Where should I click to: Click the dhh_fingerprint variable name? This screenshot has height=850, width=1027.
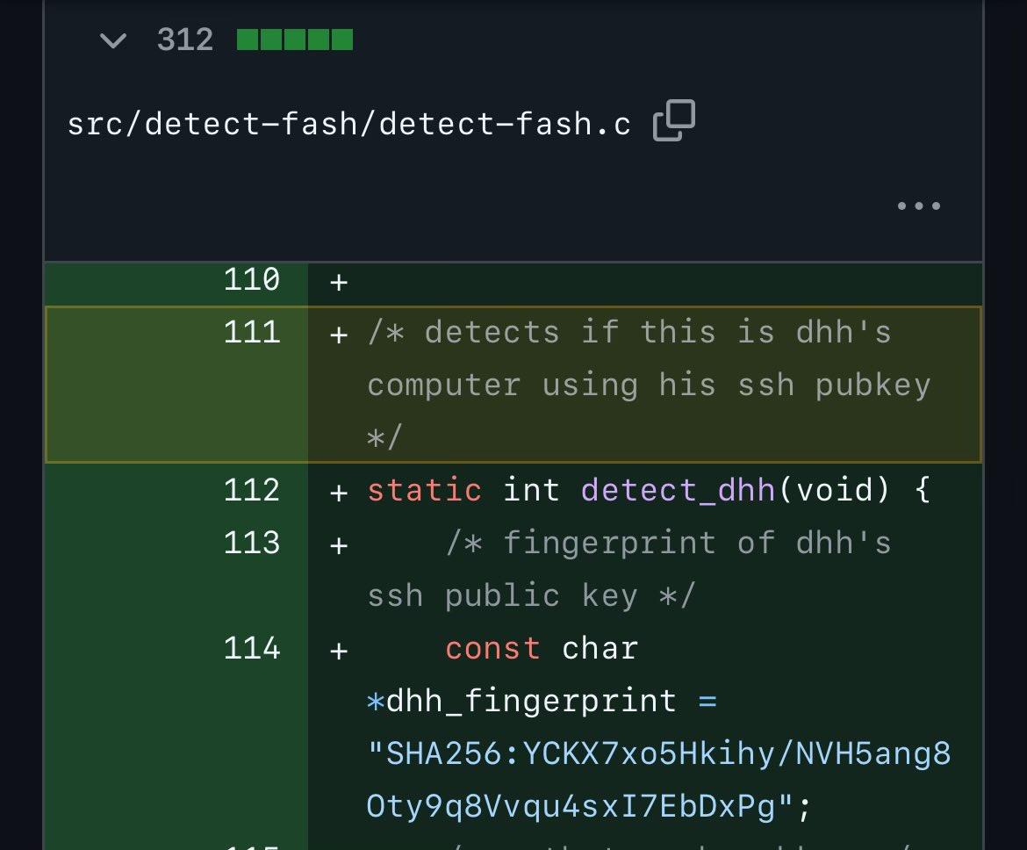click(x=531, y=701)
